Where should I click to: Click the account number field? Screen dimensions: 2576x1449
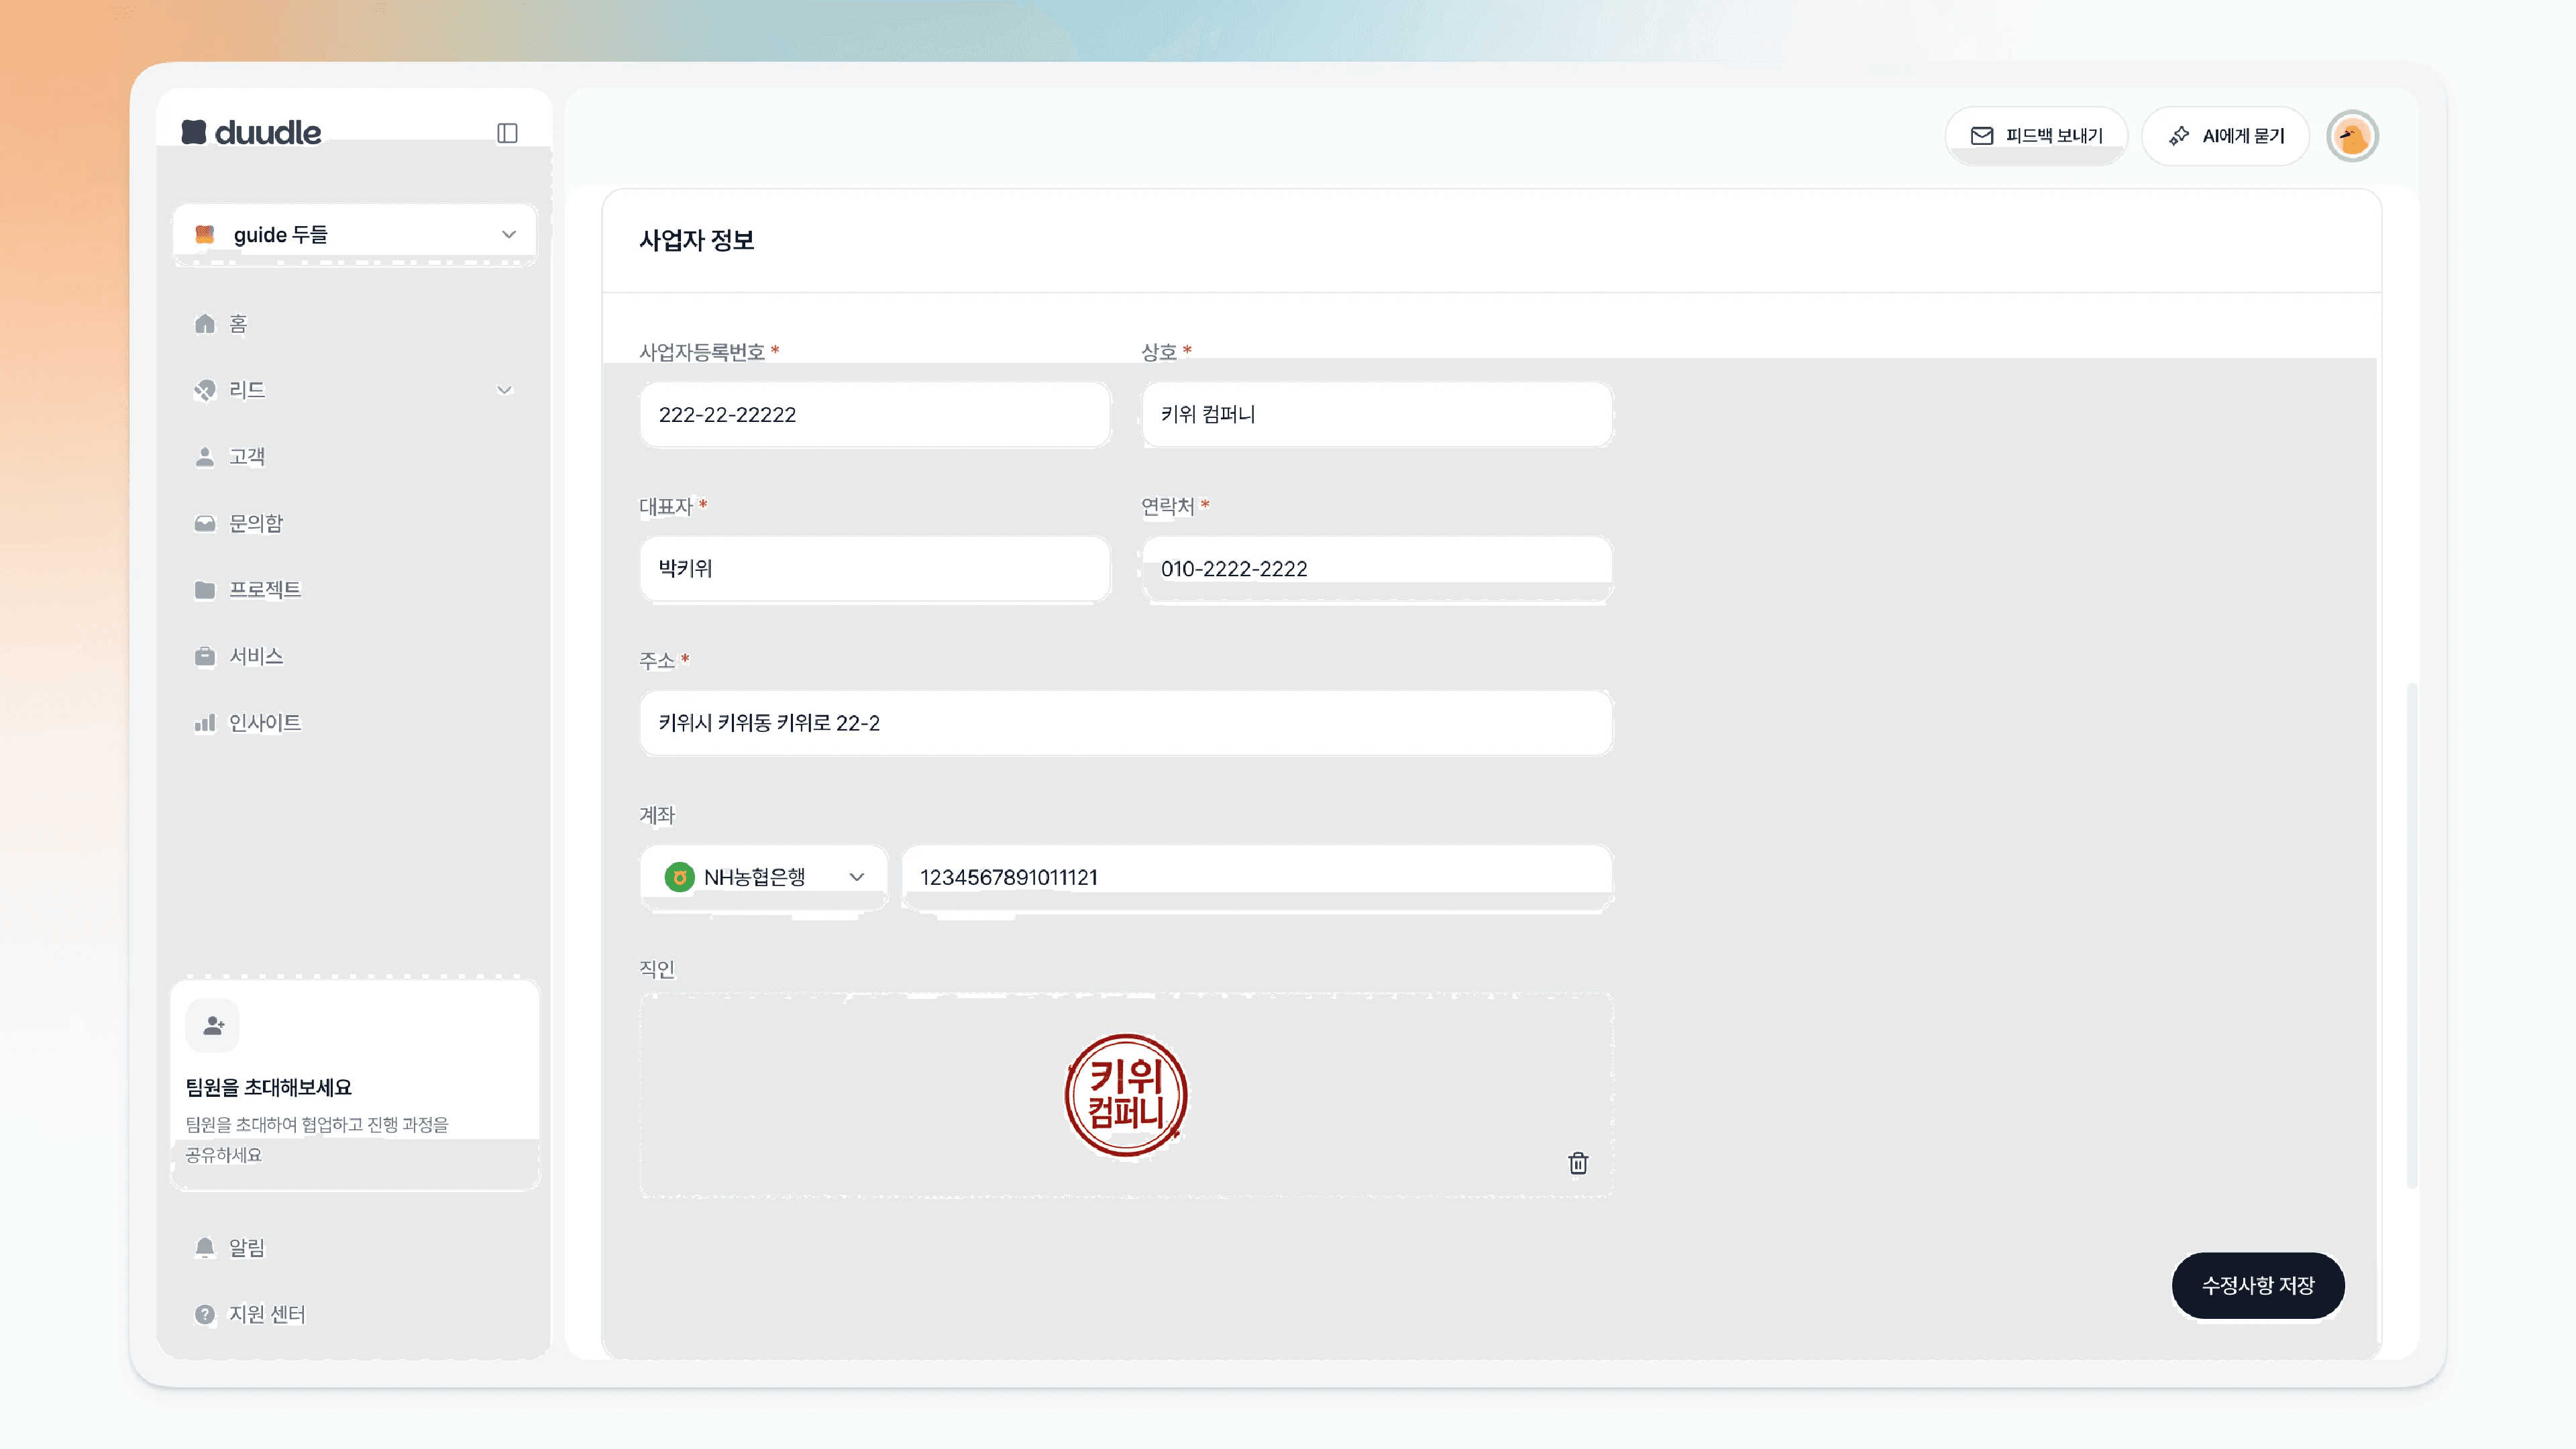[x=1257, y=877]
